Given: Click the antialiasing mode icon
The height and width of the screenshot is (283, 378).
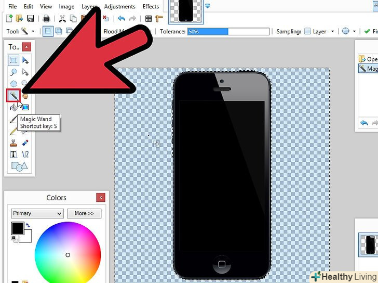Looking at the screenshot, I should click(x=345, y=31).
